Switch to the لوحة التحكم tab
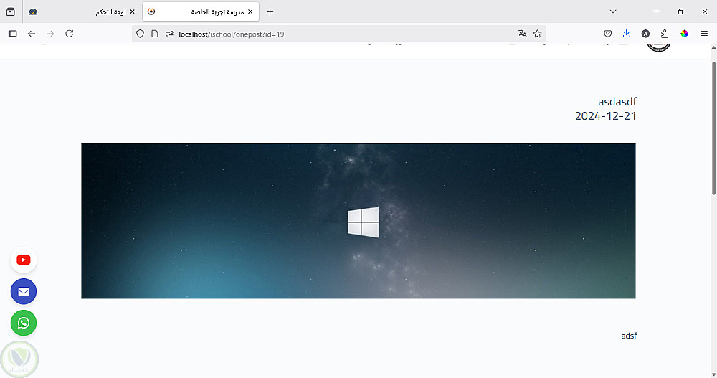 point(82,12)
